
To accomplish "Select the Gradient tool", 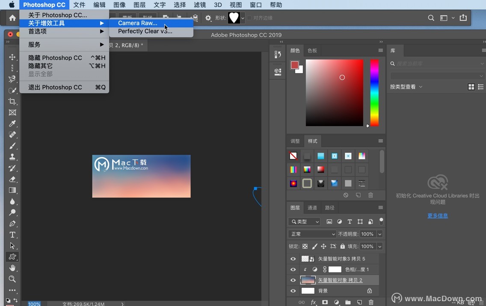I will tap(12, 190).
